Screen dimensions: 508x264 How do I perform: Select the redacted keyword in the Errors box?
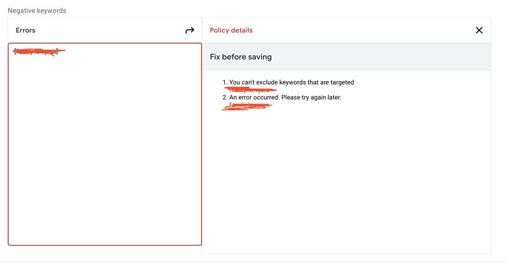click(36, 51)
